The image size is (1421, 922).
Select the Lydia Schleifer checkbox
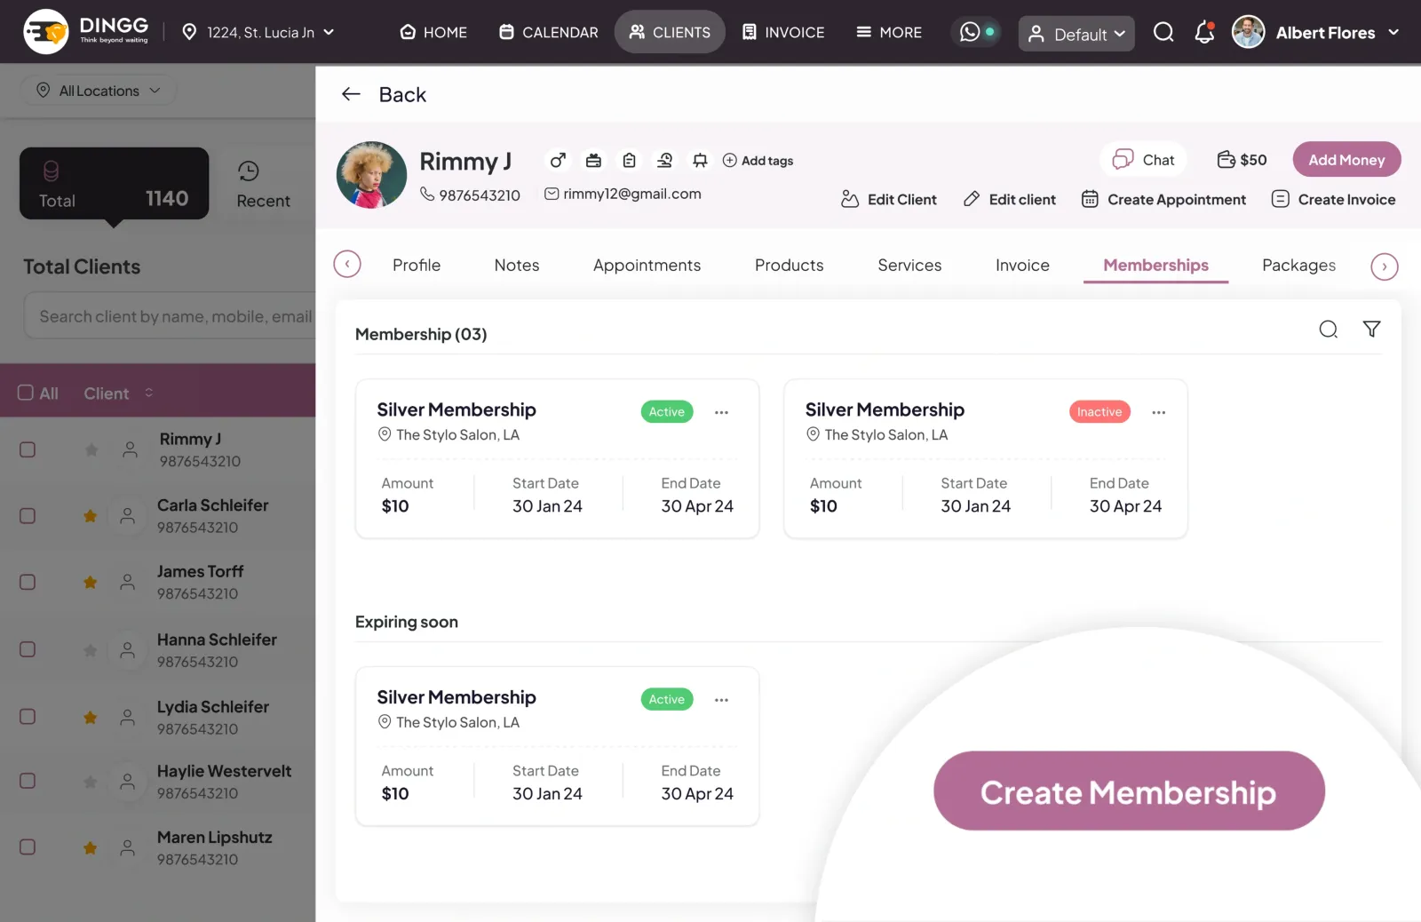tap(28, 716)
